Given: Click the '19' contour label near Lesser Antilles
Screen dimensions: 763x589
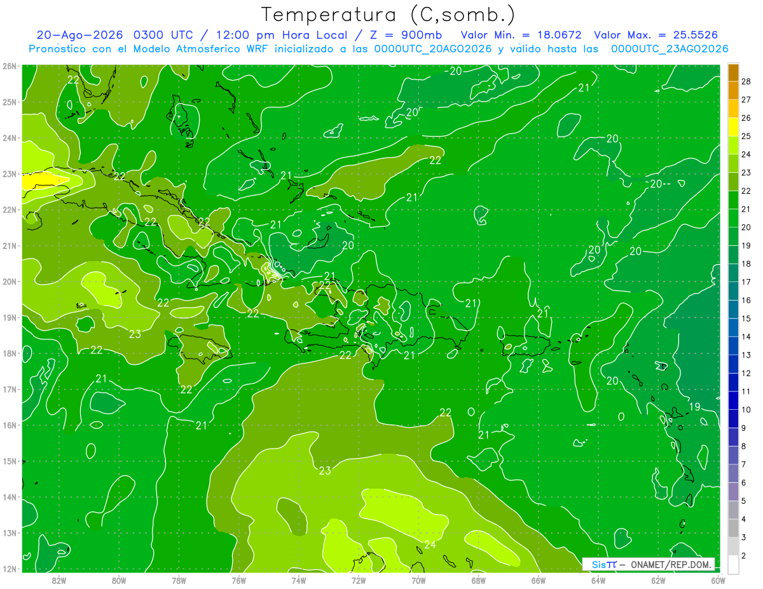Looking at the screenshot, I should 694,407.
